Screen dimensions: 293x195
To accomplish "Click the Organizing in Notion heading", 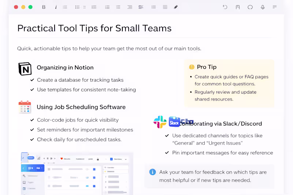I will (65, 68).
